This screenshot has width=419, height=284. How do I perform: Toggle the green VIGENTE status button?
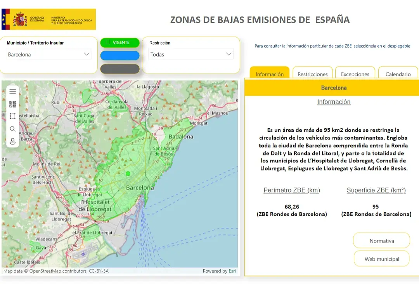click(x=120, y=43)
